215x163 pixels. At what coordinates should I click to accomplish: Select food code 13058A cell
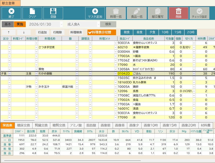tap(125, 69)
